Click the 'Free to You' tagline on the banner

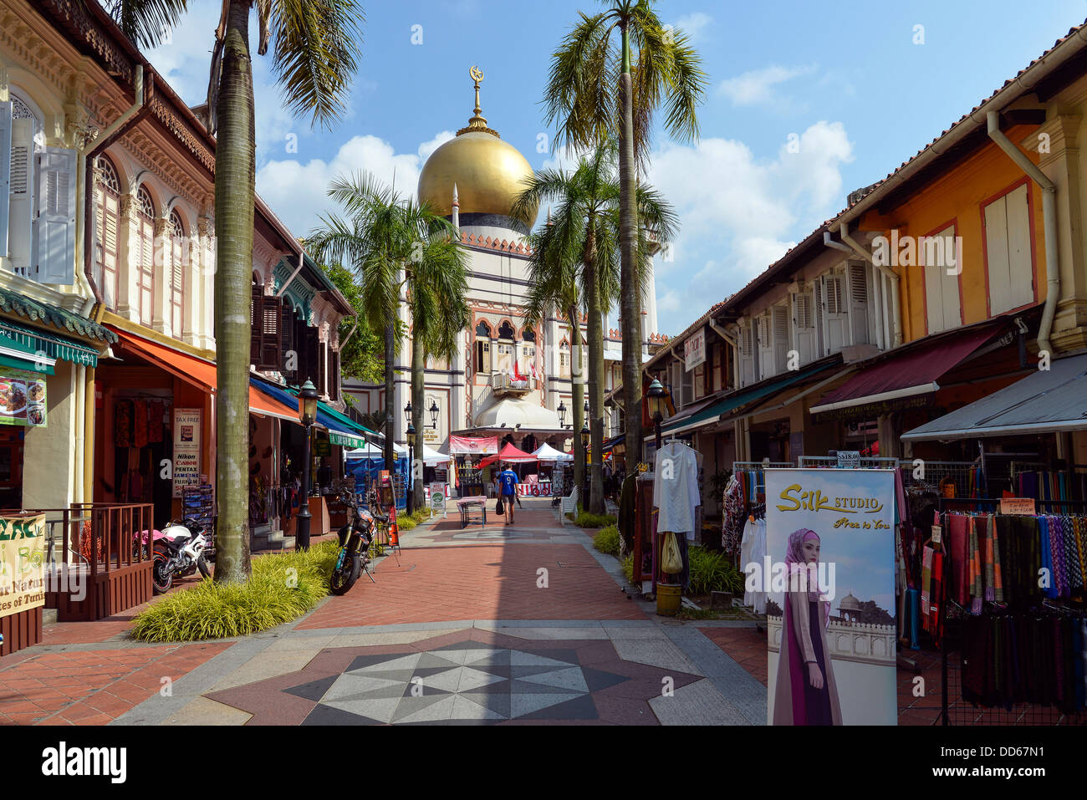[x=860, y=524]
